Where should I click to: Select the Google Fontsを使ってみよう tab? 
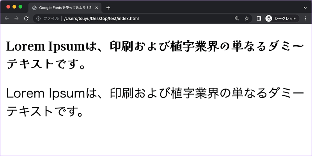pos(64,8)
